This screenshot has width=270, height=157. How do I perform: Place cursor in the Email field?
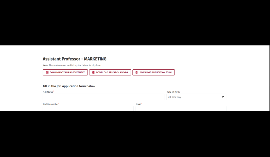tap(181, 109)
